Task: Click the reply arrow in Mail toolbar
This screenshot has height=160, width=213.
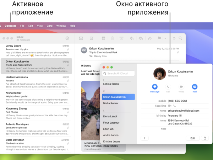Action: [132, 38]
